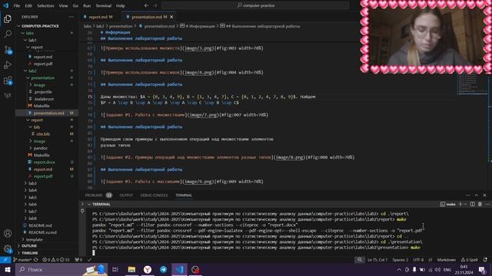Viewport: 492px width, 276px height.
Task: Kill terminal with trash icon
Action: pos(480,204)
